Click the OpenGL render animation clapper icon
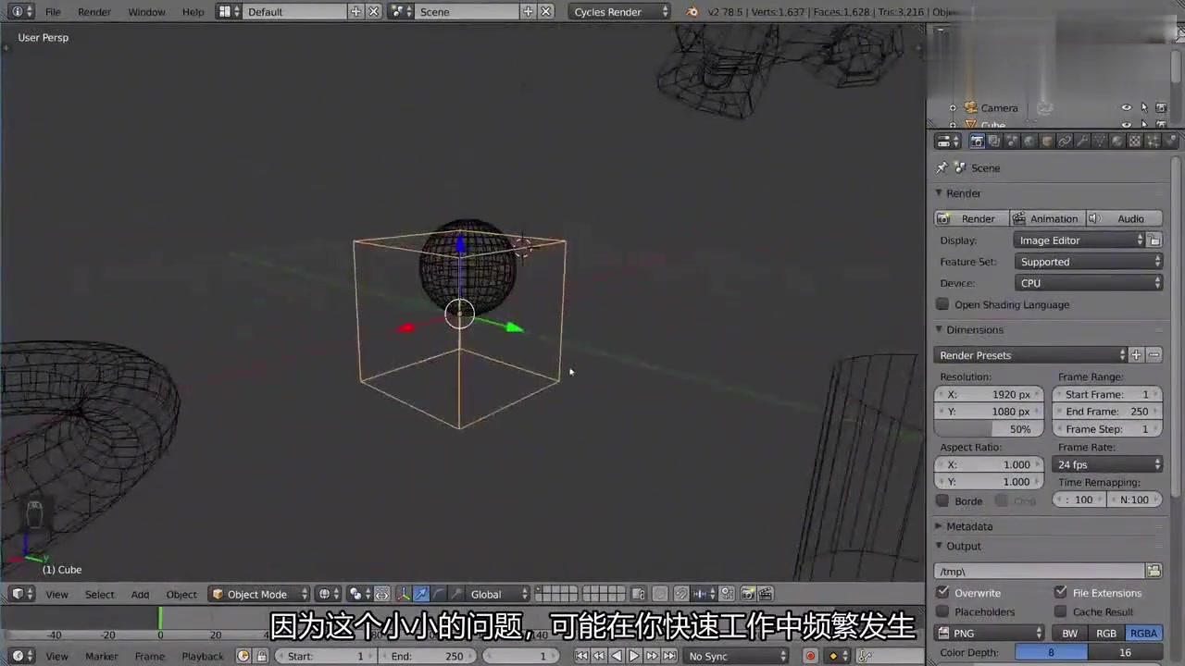The height and width of the screenshot is (666, 1185). point(765,594)
